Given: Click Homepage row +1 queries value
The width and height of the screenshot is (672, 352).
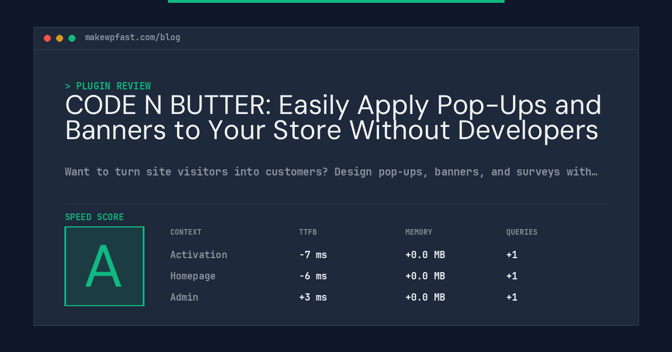Looking at the screenshot, I should 512,276.
